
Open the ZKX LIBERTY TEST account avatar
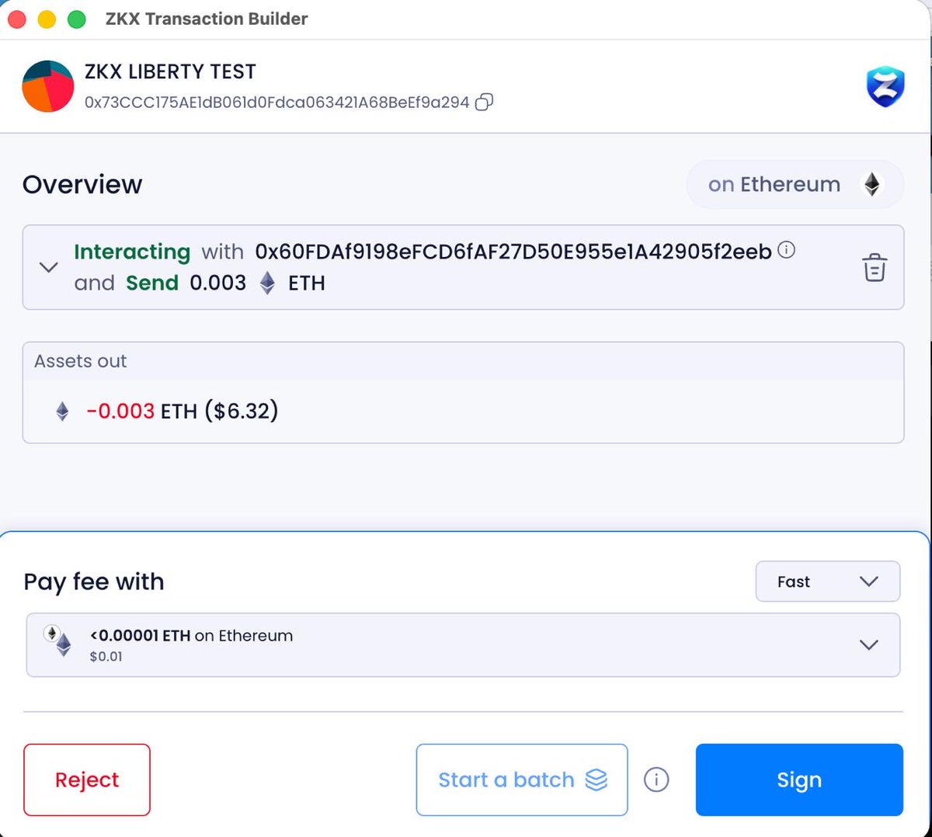pyautogui.click(x=48, y=86)
